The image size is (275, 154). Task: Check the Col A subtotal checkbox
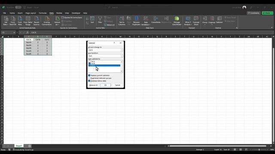pyautogui.click(x=89, y=62)
